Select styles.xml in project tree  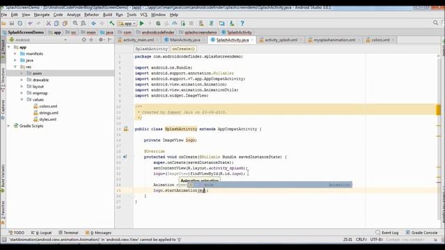tap(48, 119)
